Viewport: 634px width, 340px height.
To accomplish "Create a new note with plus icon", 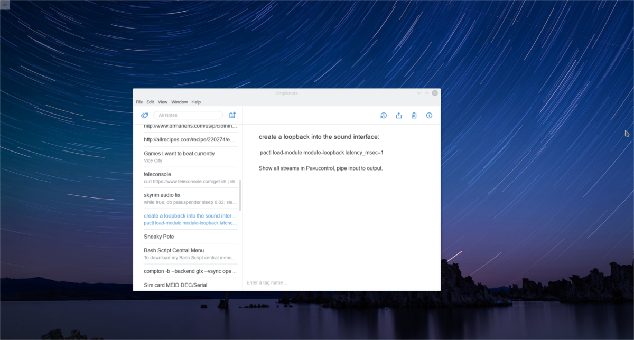I will (x=232, y=115).
